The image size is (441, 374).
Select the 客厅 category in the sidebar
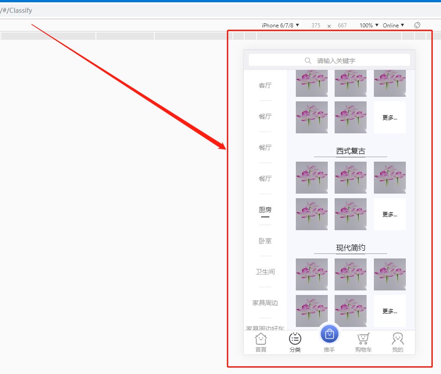pyautogui.click(x=265, y=85)
